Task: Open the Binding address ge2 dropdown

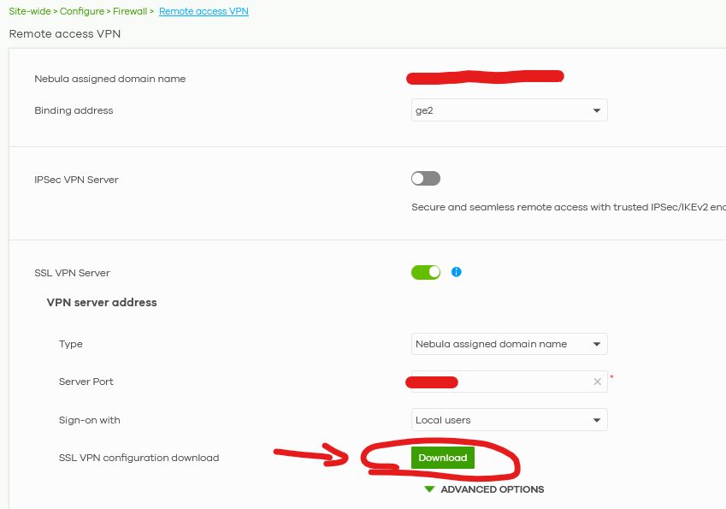Action: pos(510,110)
